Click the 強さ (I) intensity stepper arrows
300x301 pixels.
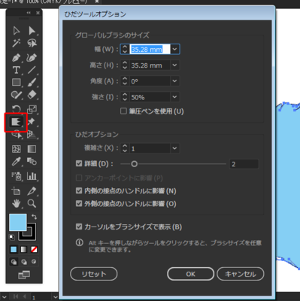pos(125,97)
